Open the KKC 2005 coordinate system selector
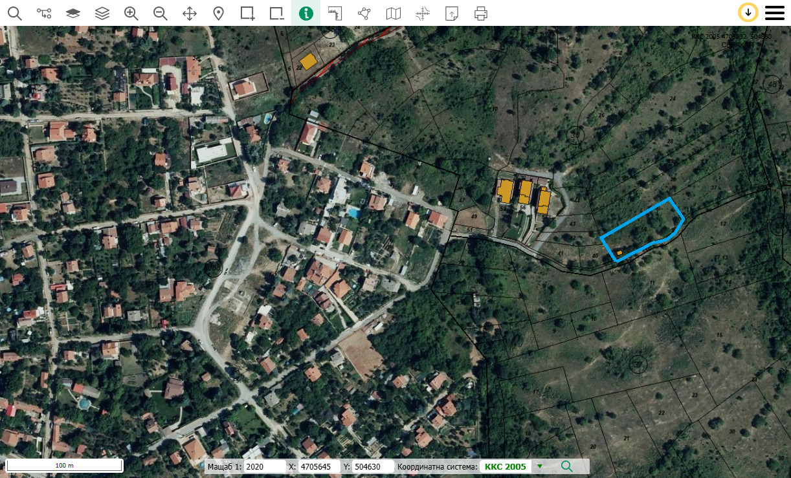The width and height of the screenshot is (791, 478). coord(505,466)
